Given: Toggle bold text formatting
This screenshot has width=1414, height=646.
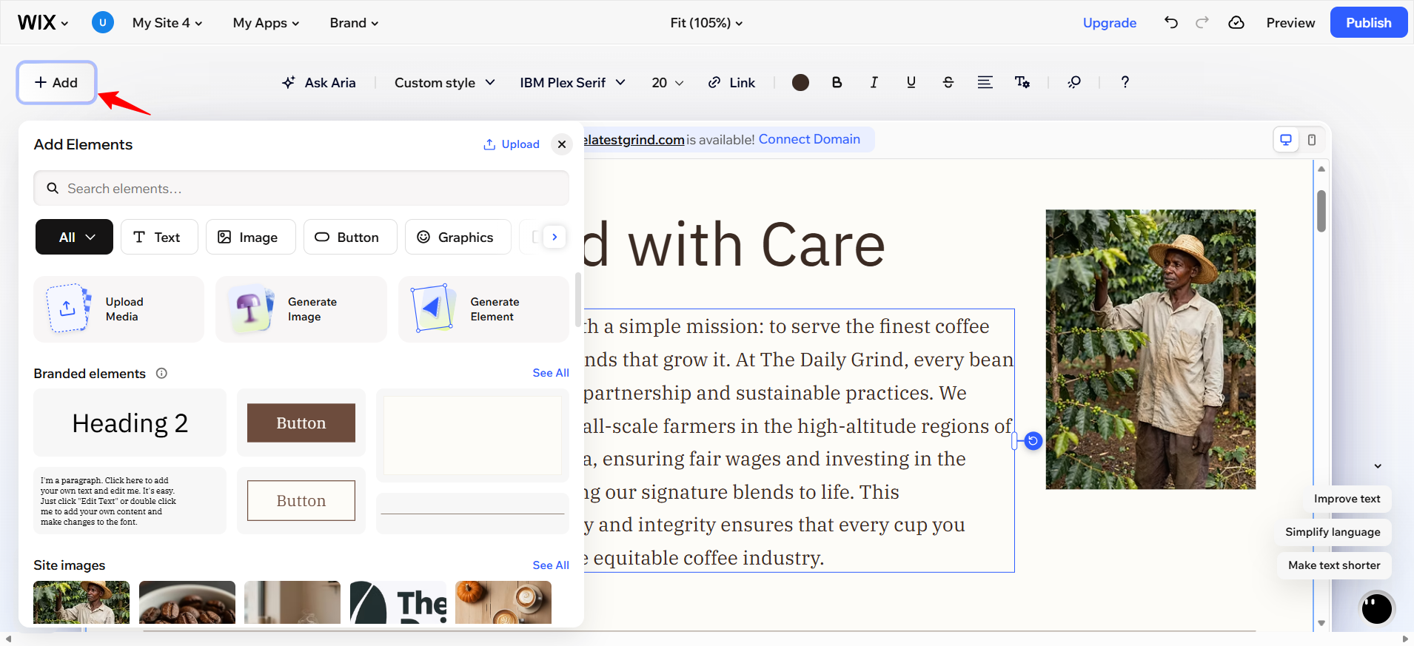Looking at the screenshot, I should click(x=837, y=82).
